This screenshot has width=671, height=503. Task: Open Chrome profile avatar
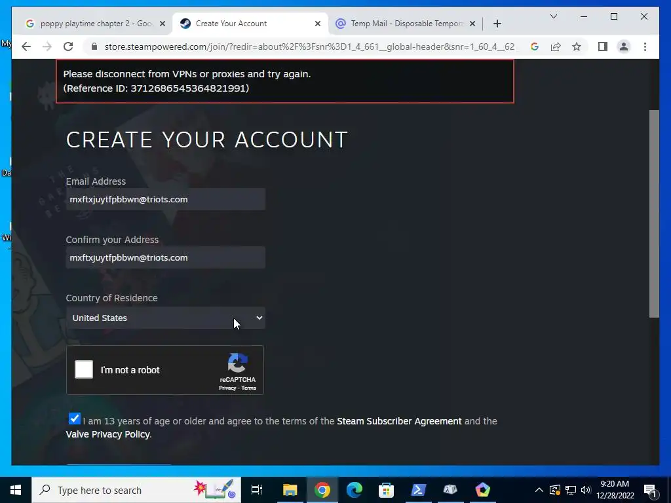pos(624,47)
